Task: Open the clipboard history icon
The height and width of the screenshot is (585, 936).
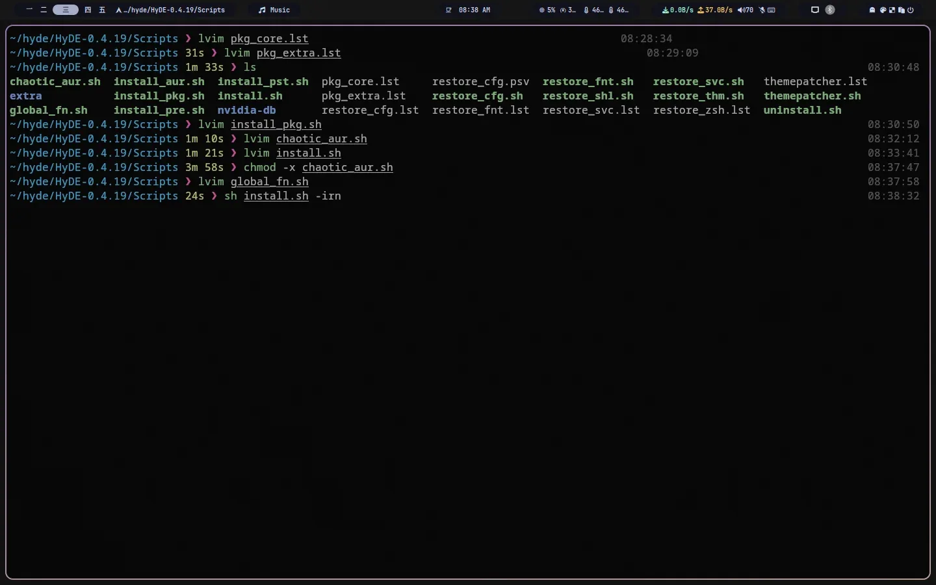Action: tap(901, 10)
